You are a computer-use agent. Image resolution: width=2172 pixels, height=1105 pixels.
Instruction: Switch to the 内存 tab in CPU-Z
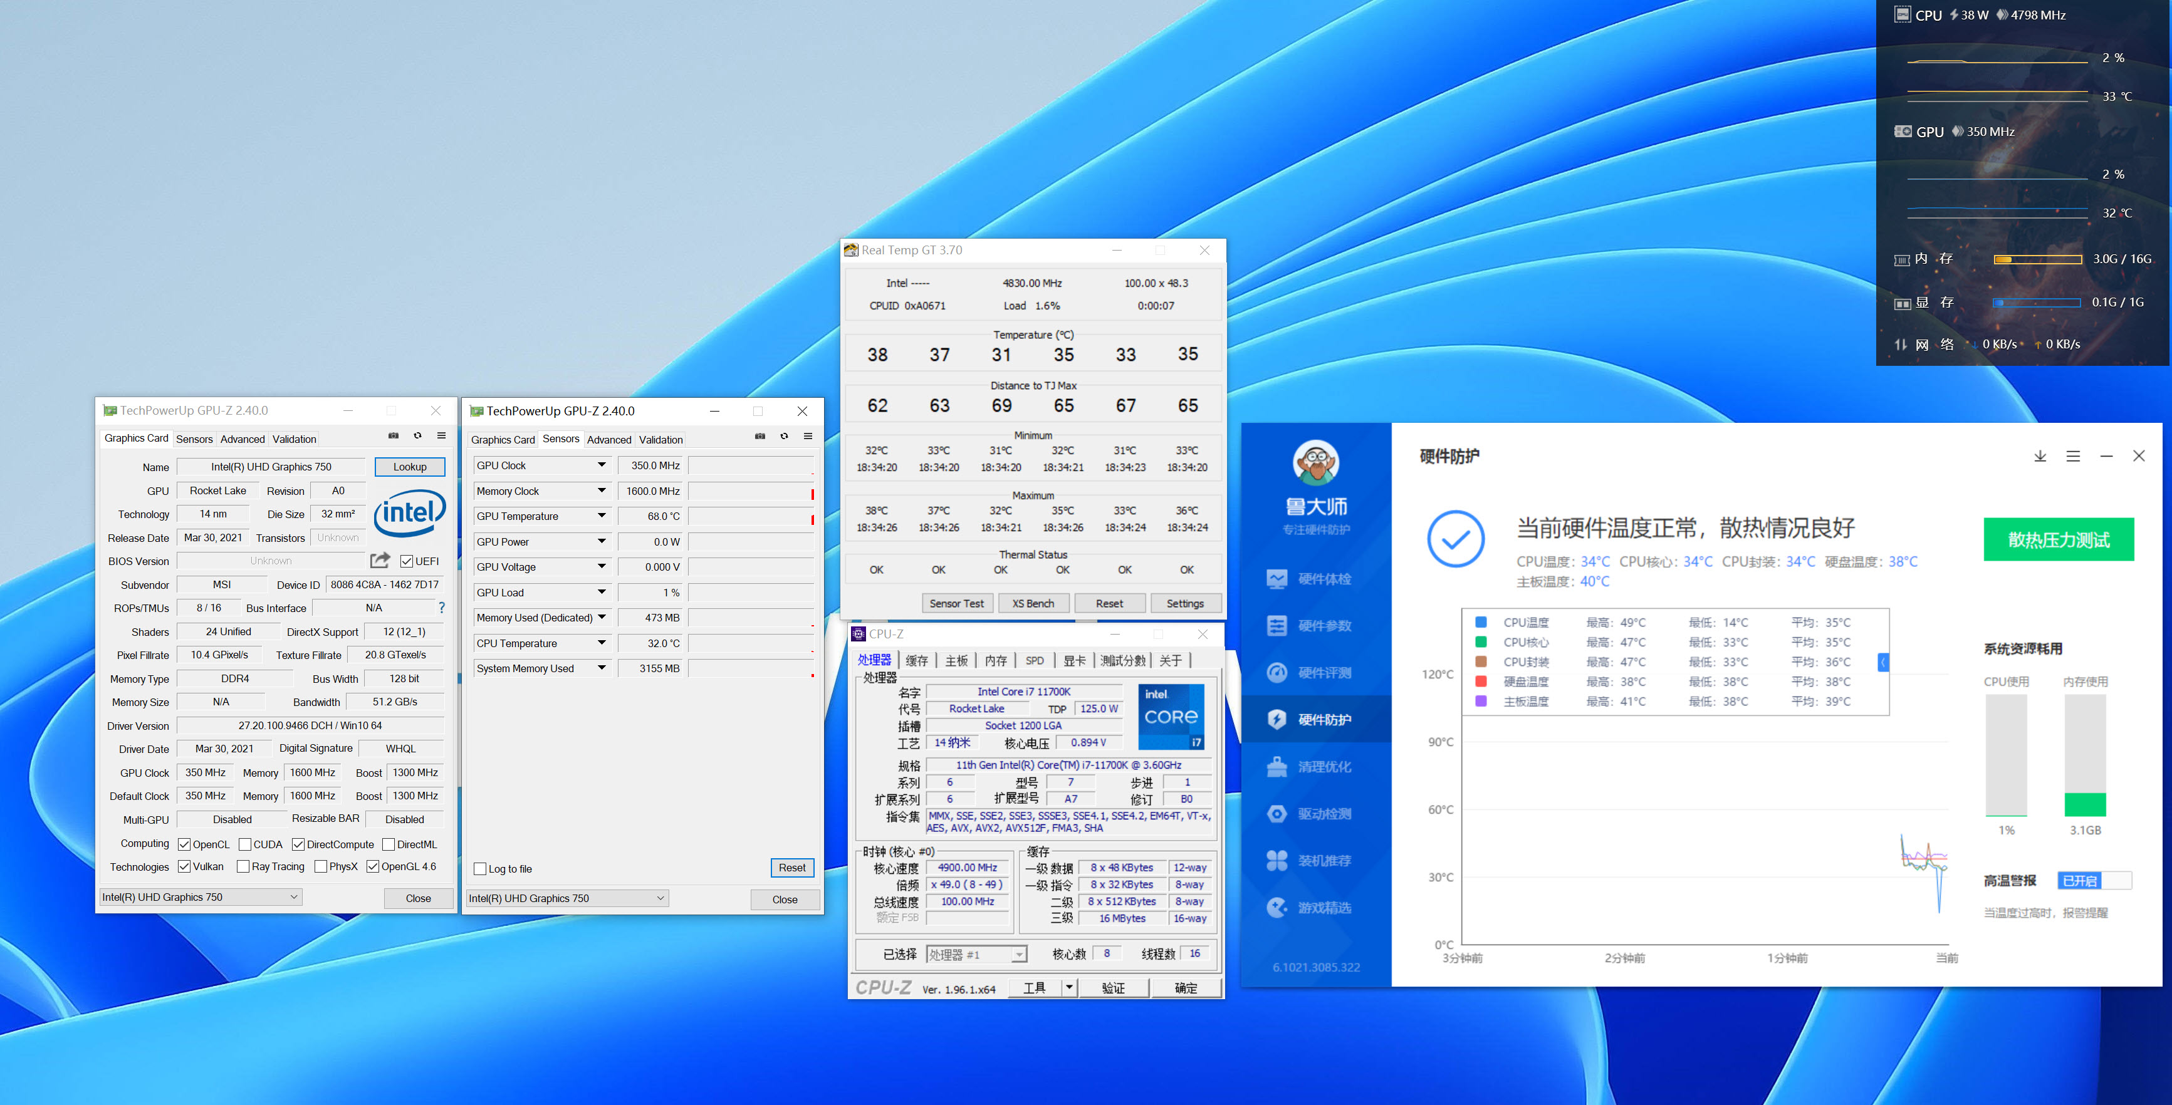pos(995,661)
